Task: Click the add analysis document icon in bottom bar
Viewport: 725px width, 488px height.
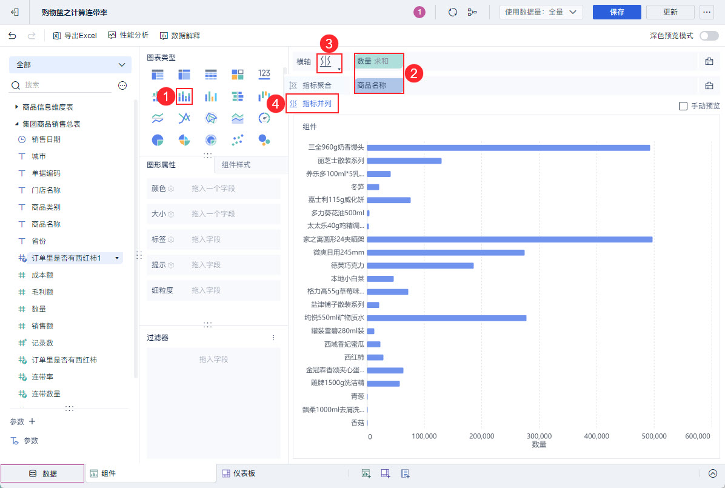Action: pyautogui.click(x=405, y=473)
